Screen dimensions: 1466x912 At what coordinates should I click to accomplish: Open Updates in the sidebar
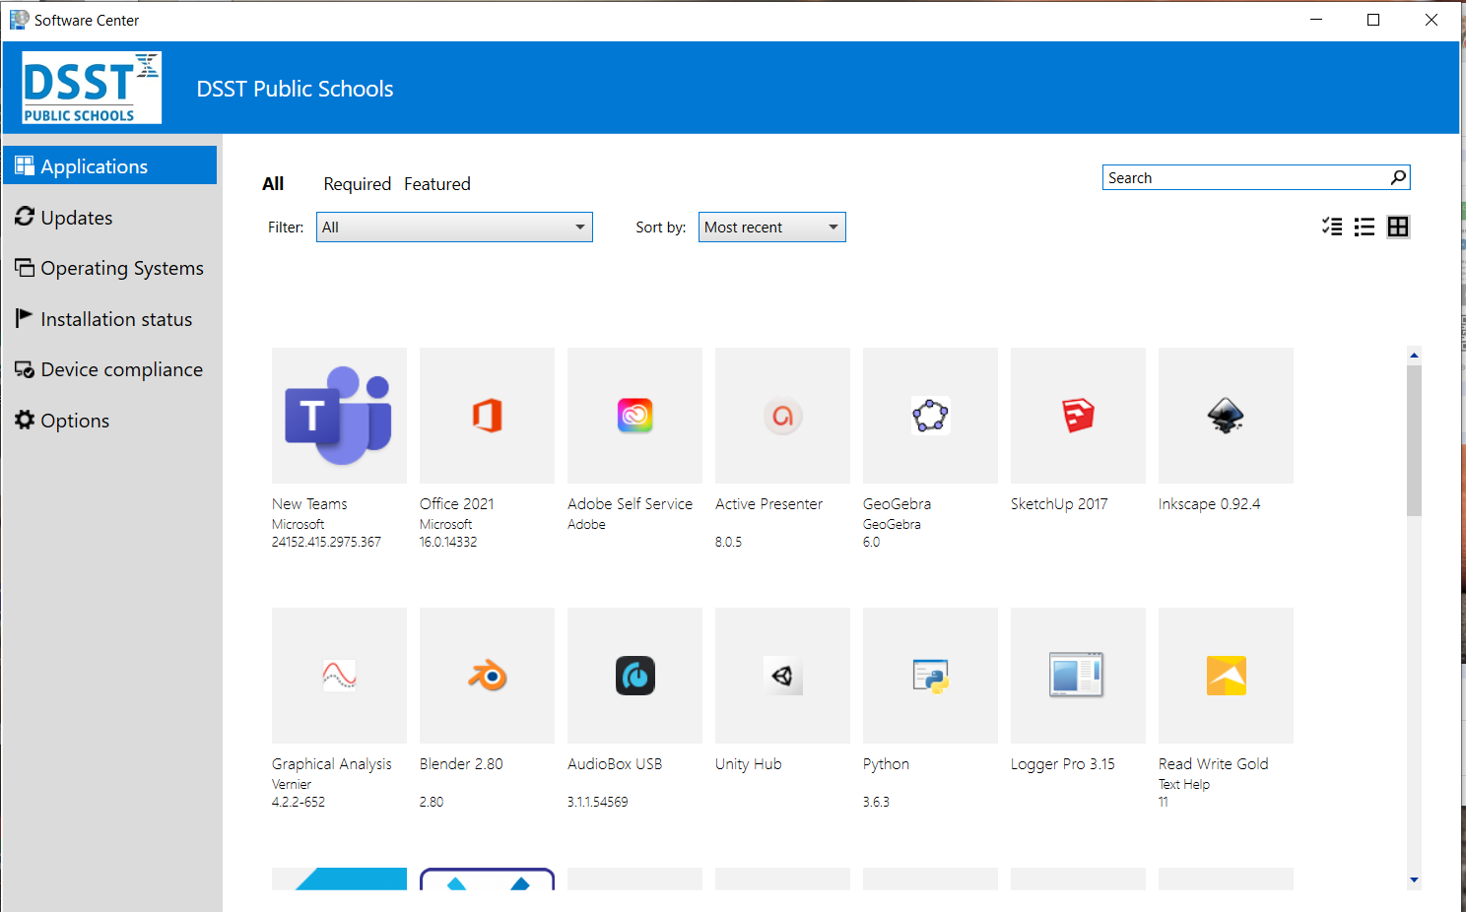pos(110,218)
